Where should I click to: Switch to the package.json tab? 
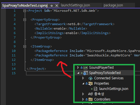[113, 5]
